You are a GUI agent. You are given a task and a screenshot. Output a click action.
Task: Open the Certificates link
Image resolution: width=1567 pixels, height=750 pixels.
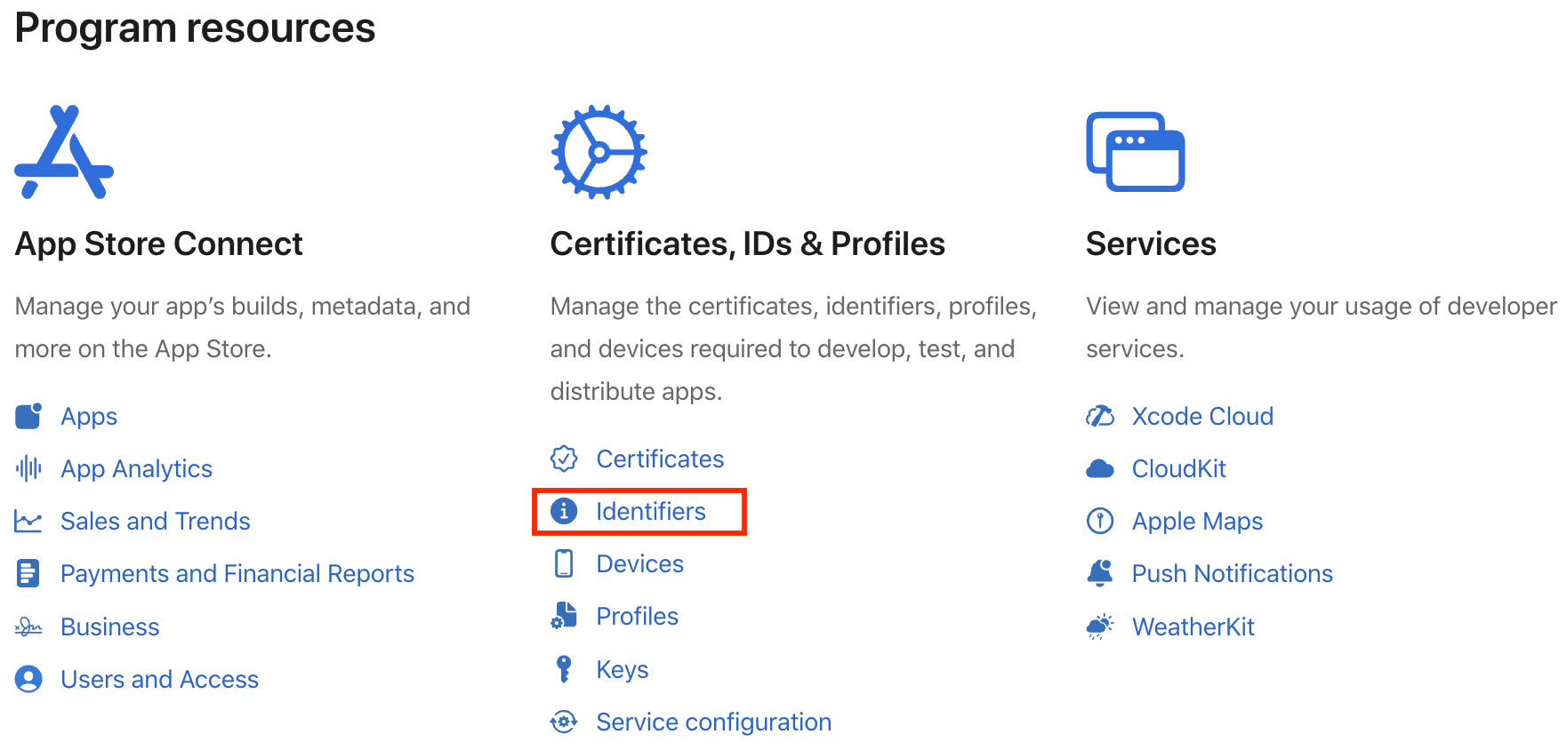[x=660, y=459]
